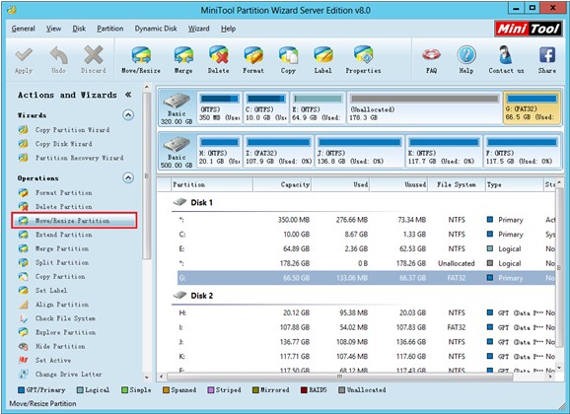Sort by the File System column header
The width and height of the screenshot is (570, 414).
[x=457, y=184]
